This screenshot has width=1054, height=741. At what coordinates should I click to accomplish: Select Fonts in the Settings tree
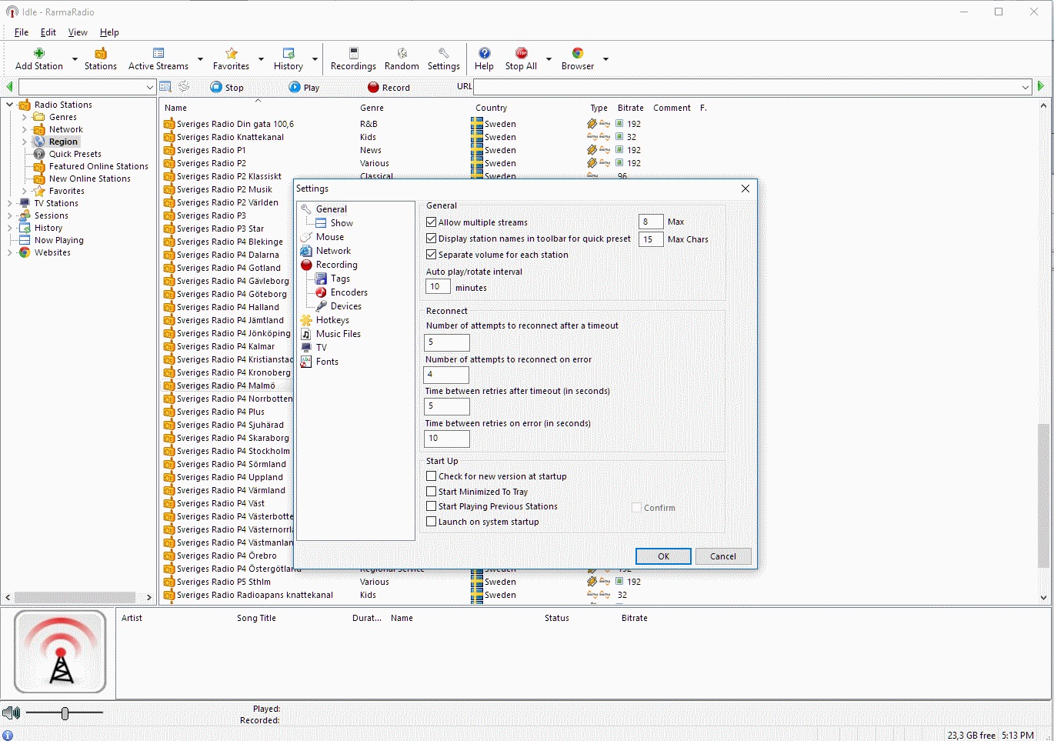[319, 362]
